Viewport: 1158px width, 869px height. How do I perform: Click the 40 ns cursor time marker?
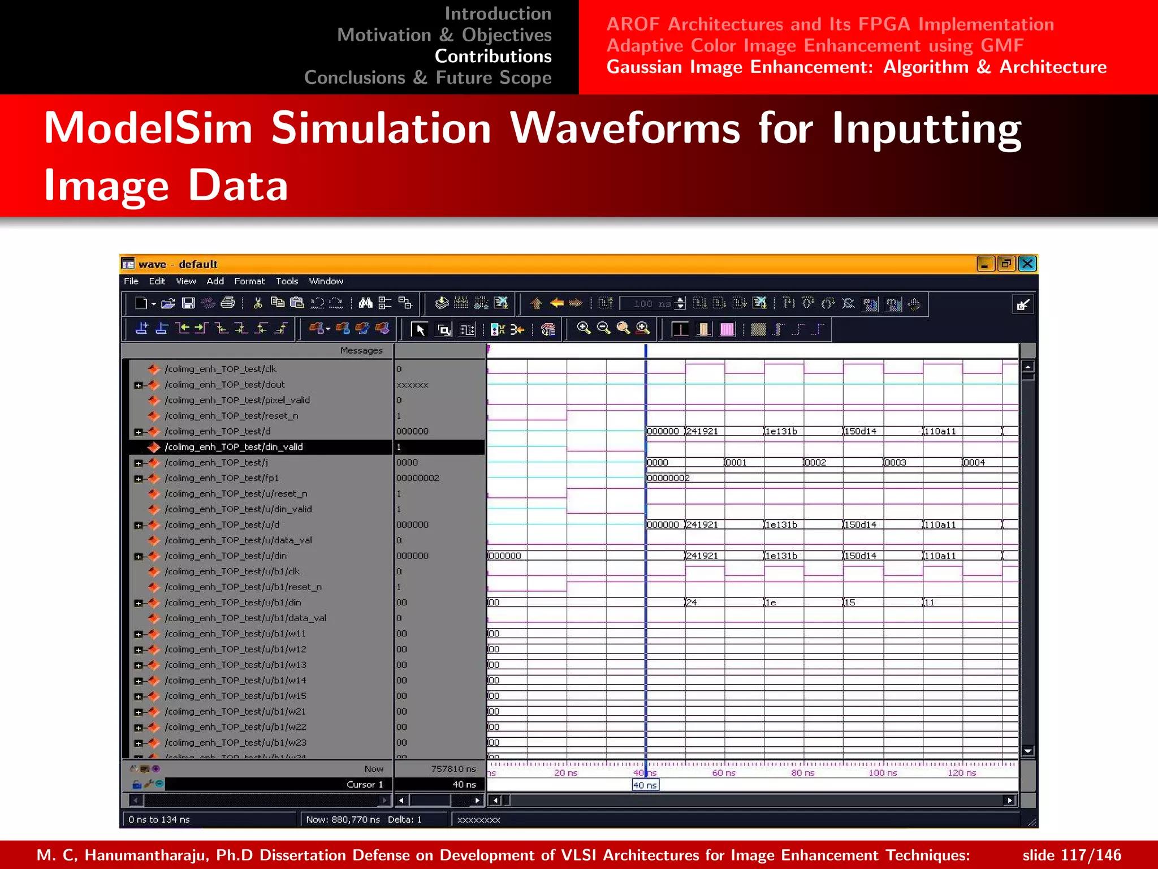coord(645,785)
